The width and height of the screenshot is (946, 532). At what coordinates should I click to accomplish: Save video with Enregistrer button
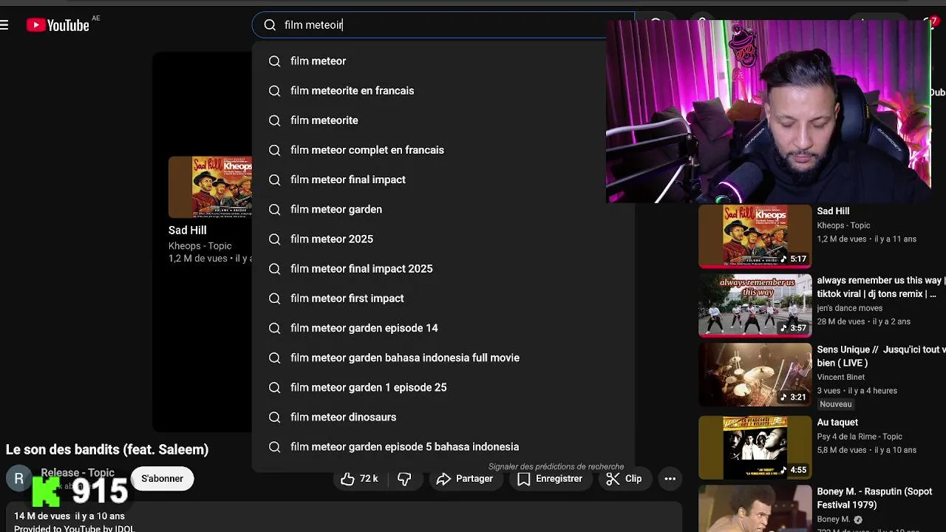point(550,479)
